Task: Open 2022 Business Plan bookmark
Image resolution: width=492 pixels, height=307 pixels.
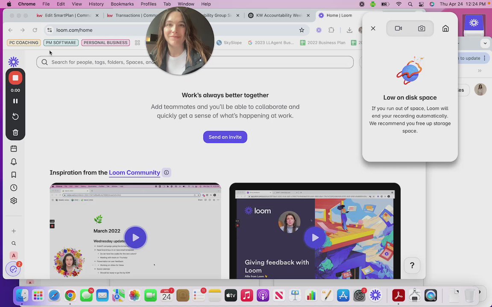Action: (x=323, y=43)
